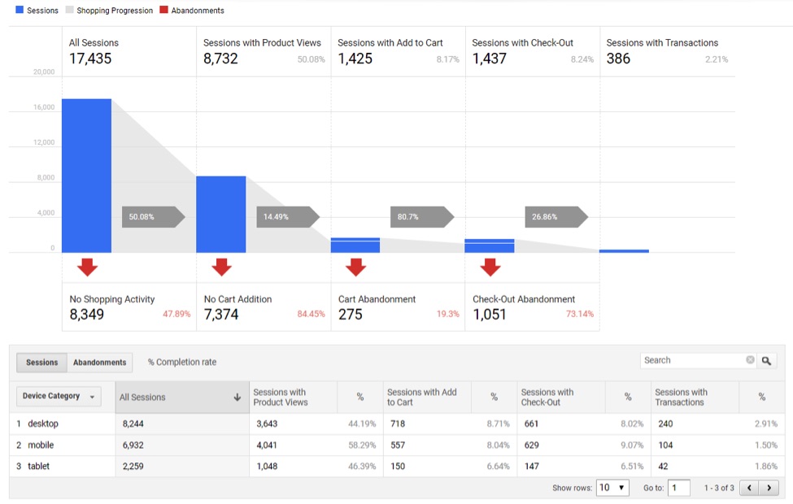Click the next page arrow in pagination
The width and height of the screenshot is (793, 504).
[x=769, y=487]
